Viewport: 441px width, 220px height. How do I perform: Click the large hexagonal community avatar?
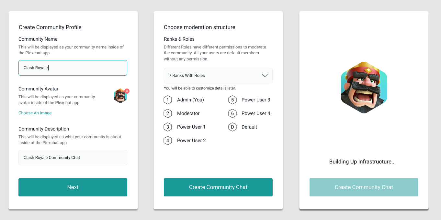(364, 88)
